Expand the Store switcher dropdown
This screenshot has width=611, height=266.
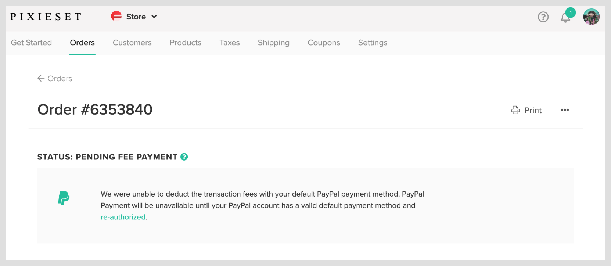point(154,17)
